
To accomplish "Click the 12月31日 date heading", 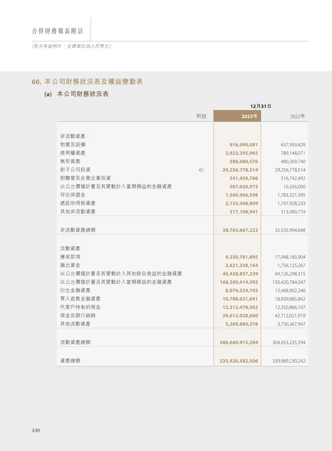I will (261, 106).
